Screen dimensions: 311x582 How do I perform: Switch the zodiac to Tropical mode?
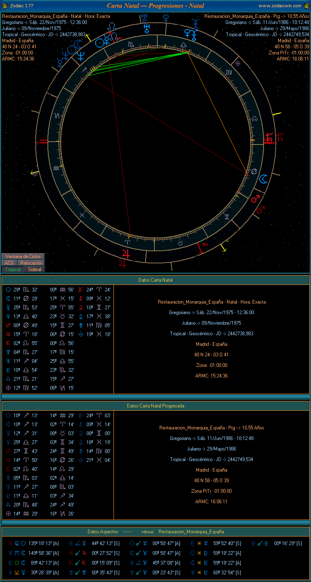(13, 269)
